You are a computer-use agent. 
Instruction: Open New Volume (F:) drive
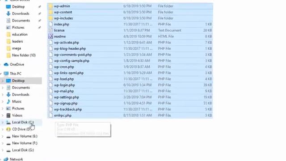[x=25, y=143]
